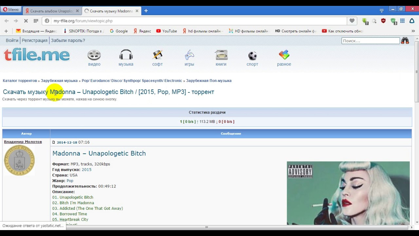Open the SINOPTIK weather bookmark
The image size is (419, 236).
[x=83, y=31]
